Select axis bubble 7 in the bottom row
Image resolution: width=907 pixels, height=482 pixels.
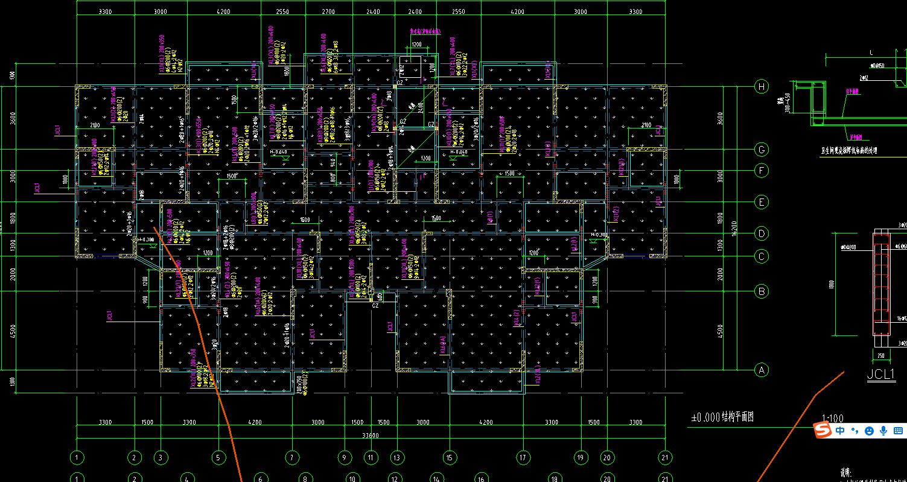click(x=292, y=458)
